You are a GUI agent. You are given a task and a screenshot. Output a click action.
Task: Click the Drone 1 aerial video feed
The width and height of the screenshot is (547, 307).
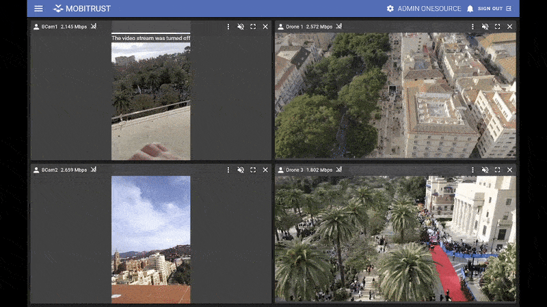tap(395, 96)
